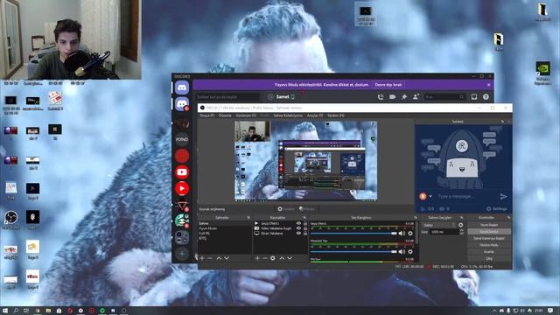The height and width of the screenshot is (315, 560).
Task: Open pinned messages in Discord header
Action: tap(404, 97)
